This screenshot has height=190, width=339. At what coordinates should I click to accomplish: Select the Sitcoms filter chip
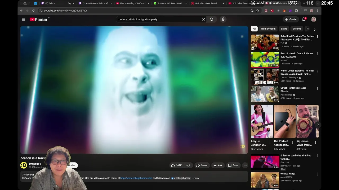pos(297,29)
